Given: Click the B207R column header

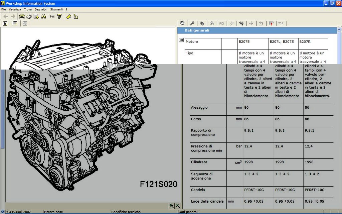Looking at the screenshot, I should (x=305, y=41).
